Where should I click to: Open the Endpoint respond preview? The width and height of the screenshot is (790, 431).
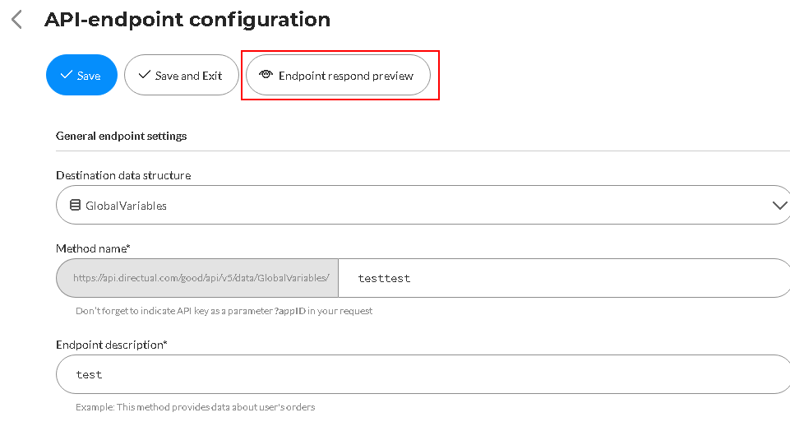[x=338, y=75]
